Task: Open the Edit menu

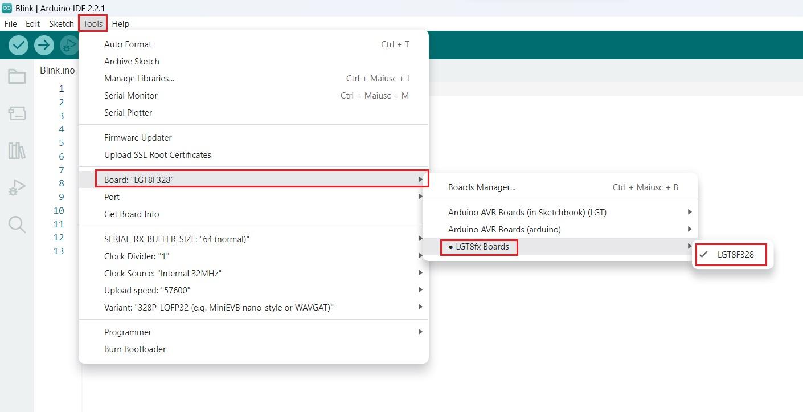Action: 33,24
